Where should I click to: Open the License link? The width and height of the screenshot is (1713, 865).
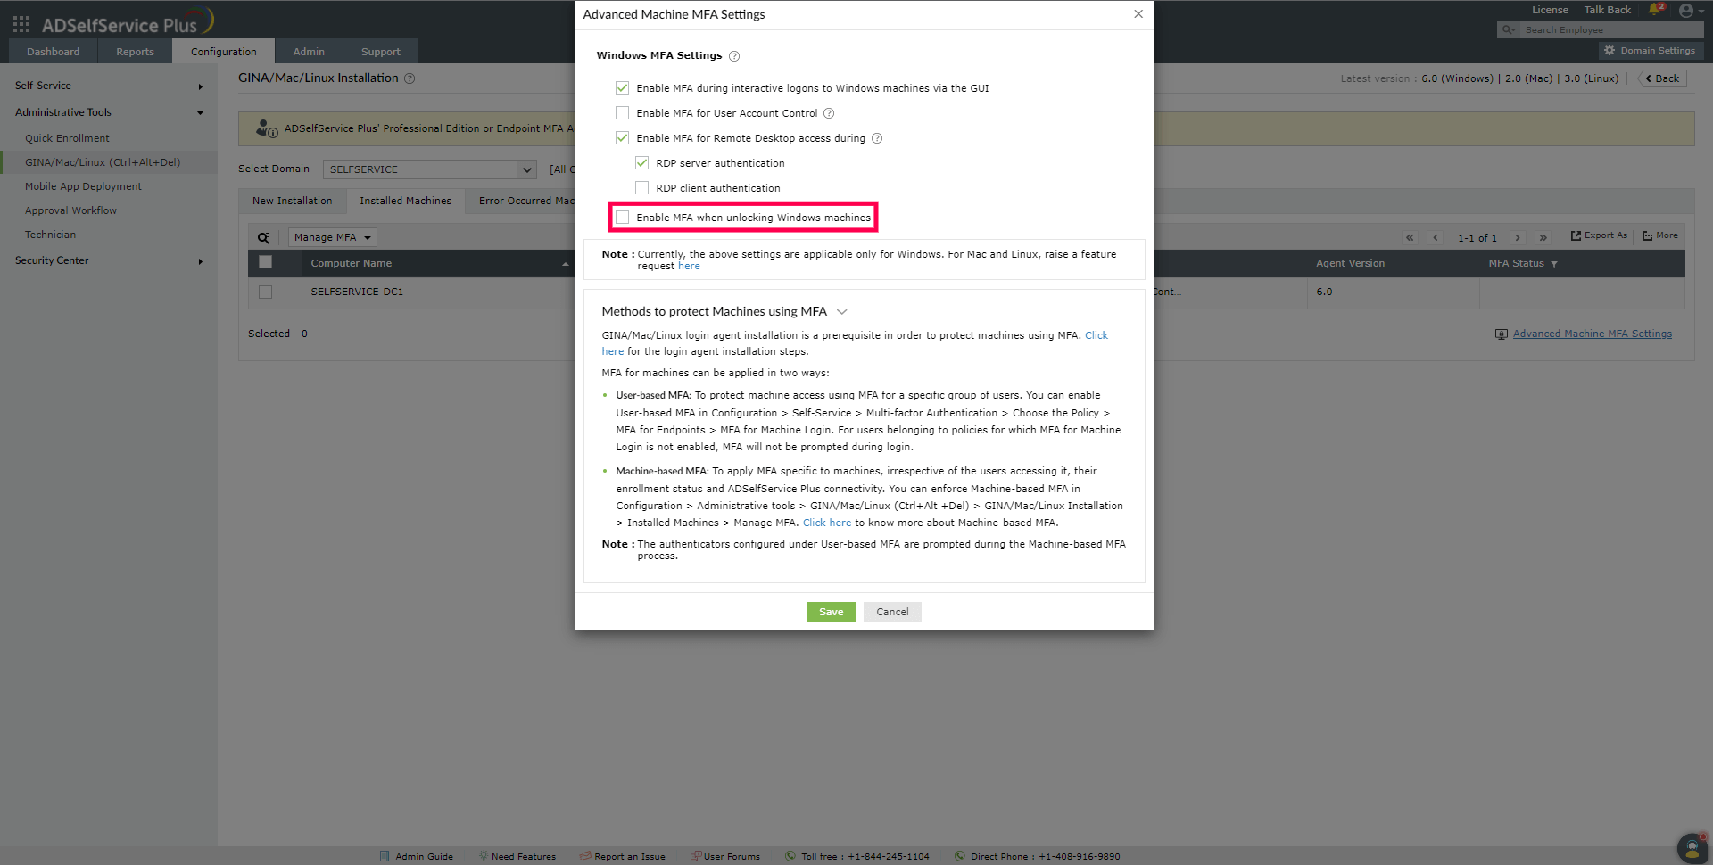coord(1550,10)
